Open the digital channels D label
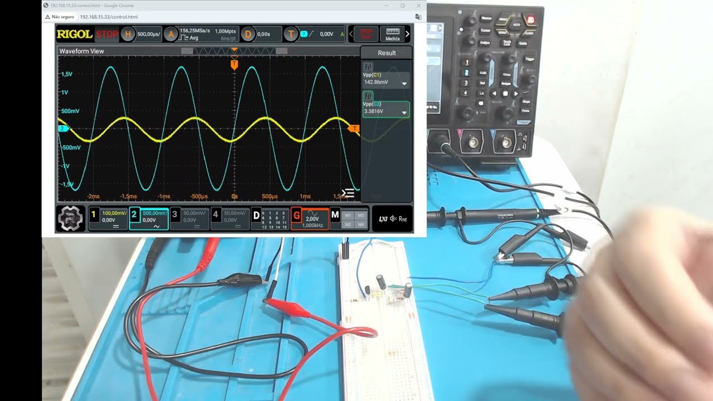 click(x=256, y=215)
